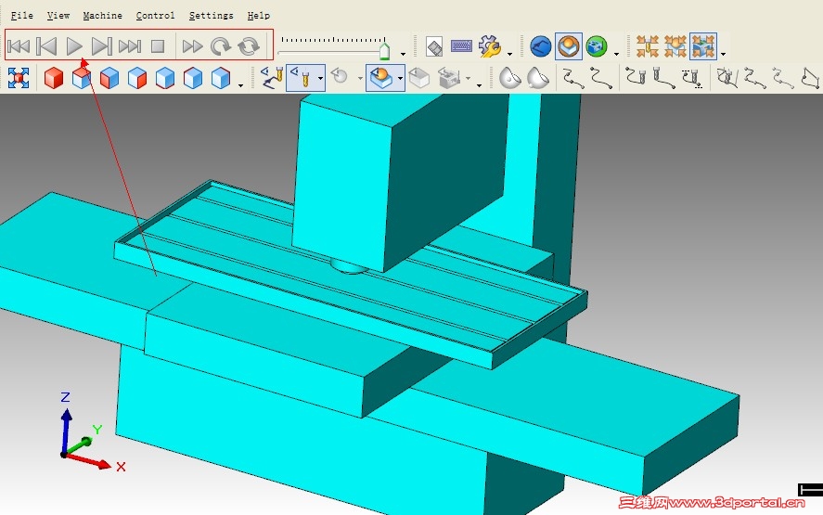Viewport: 823px width, 515px height.
Task: Start the simulation with the Play button
Action: coord(74,46)
